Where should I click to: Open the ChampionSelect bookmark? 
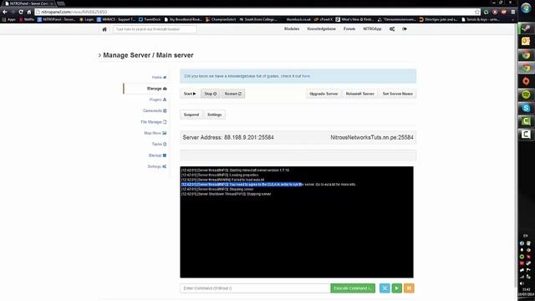pos(221,19)
